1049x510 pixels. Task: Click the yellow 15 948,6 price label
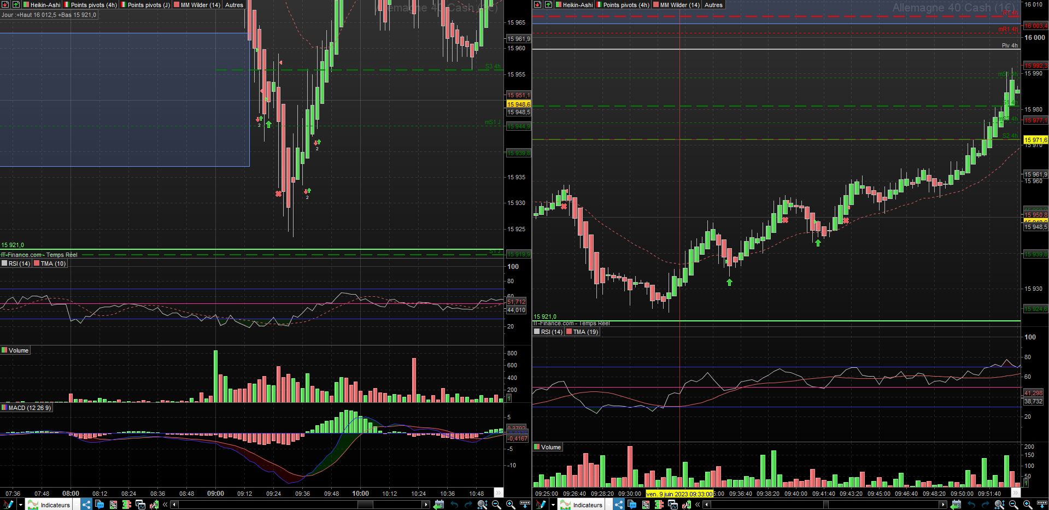[x=518, y=104]
